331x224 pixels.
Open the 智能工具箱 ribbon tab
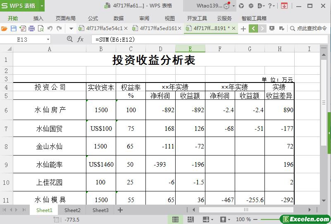(254, 18)
